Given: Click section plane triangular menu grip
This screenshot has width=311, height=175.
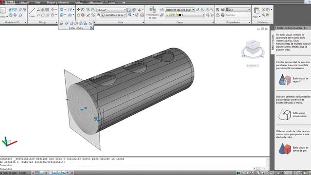Looking at the screenshot, I should tap(96, 119).
